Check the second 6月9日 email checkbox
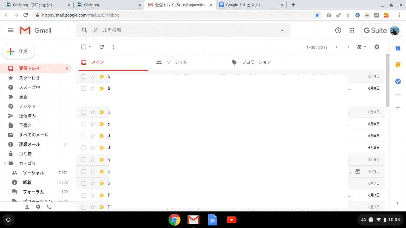Screen dimensions: 406x228 click(x=84, y=88)
